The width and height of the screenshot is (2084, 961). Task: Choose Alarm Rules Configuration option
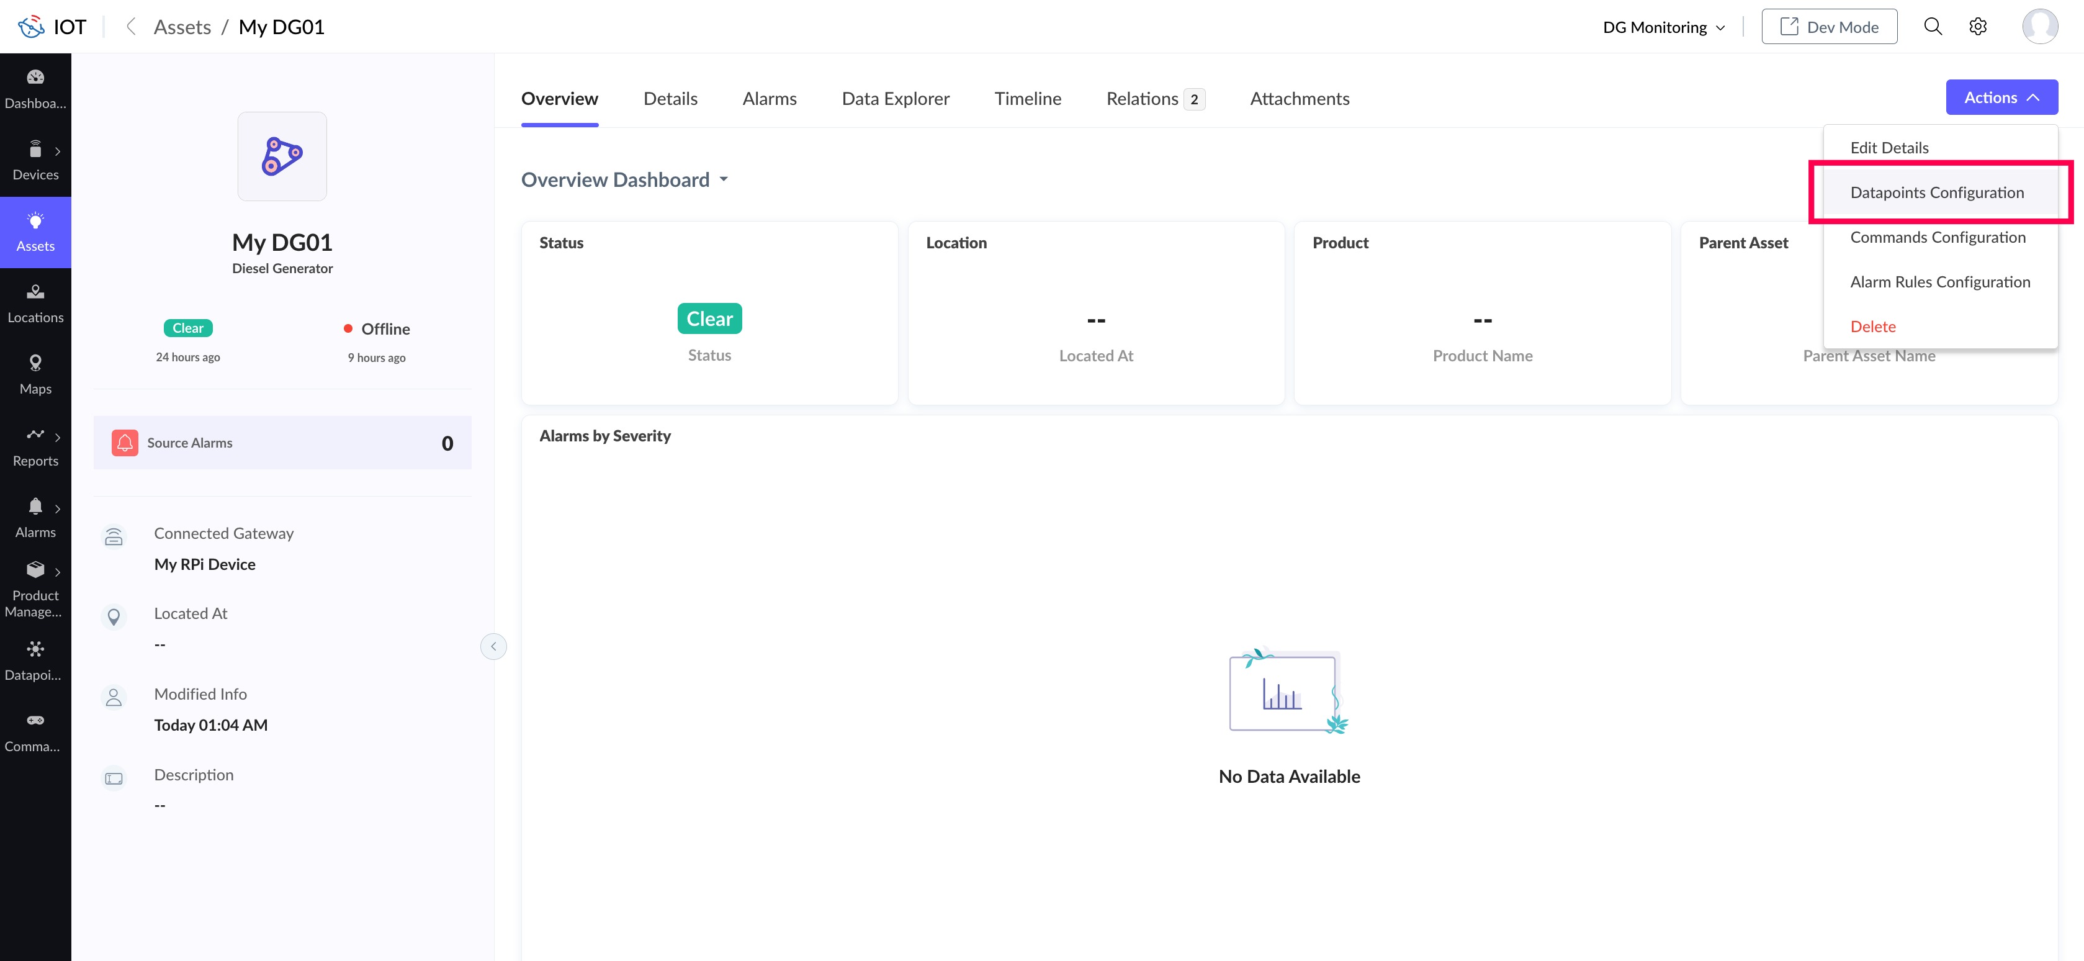pyautogui.click(x=1939, y=281)
